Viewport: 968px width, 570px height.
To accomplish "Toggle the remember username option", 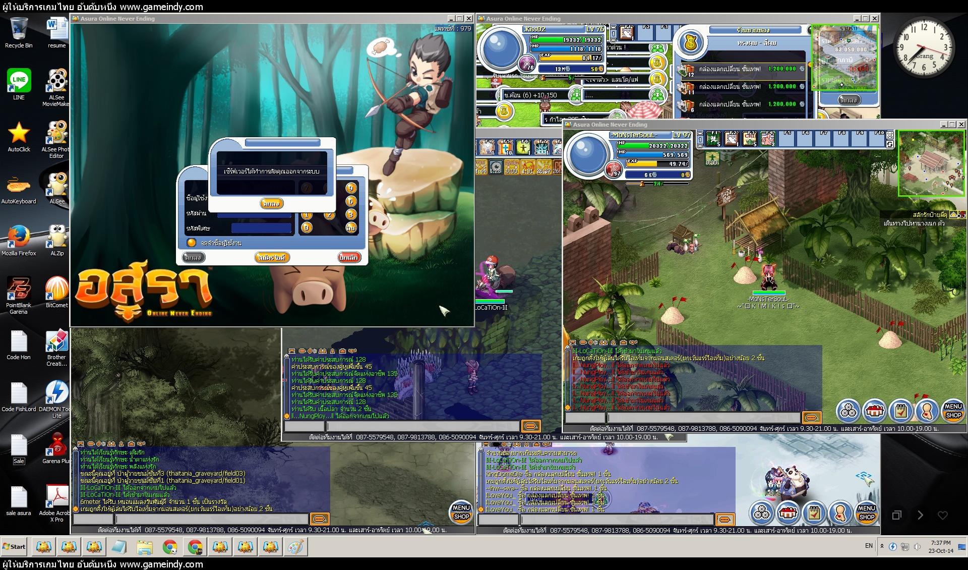I will point(191,243).
